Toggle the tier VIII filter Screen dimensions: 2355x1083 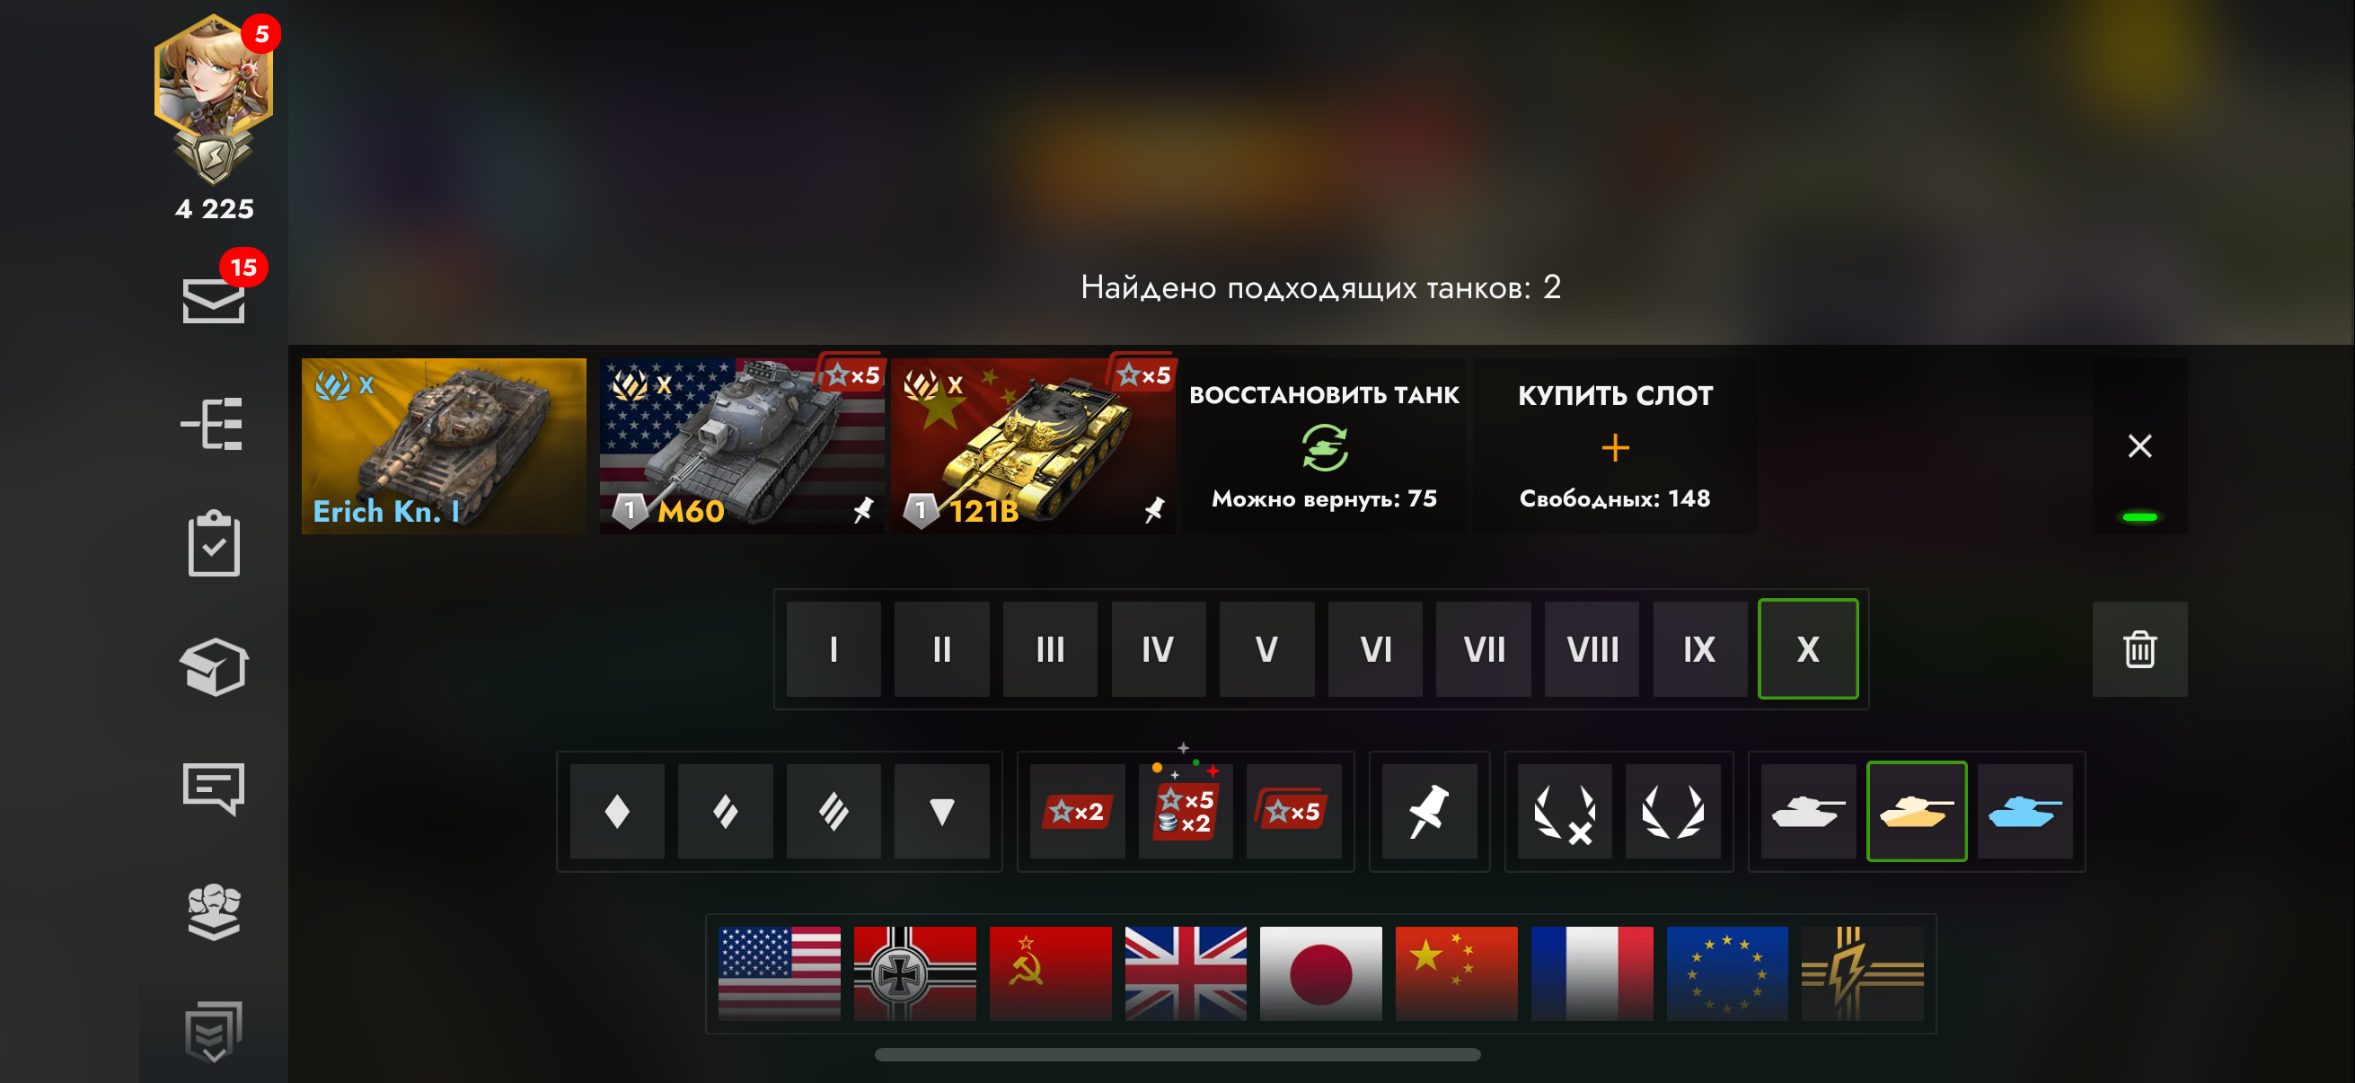tap(1592, 649)
